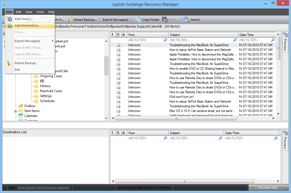Open the www.lepide.com/exchange-manager link

click(x=43, y=188)
